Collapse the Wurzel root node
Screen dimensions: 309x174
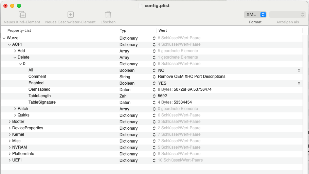pyautogui.click(x=4, y=38)
